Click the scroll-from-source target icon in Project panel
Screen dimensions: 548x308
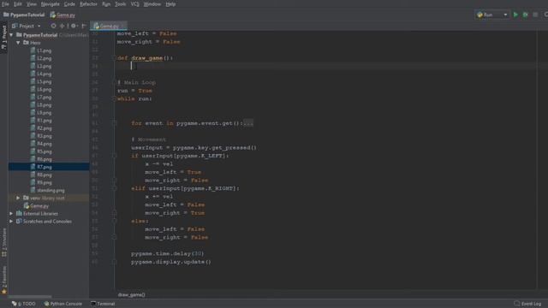click(53, 26)
